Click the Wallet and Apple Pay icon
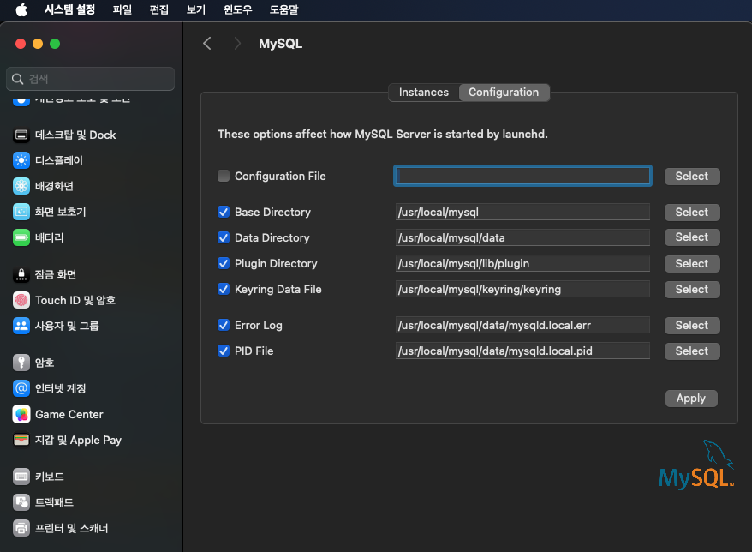The image size is (752, 552). coord(21,440)
